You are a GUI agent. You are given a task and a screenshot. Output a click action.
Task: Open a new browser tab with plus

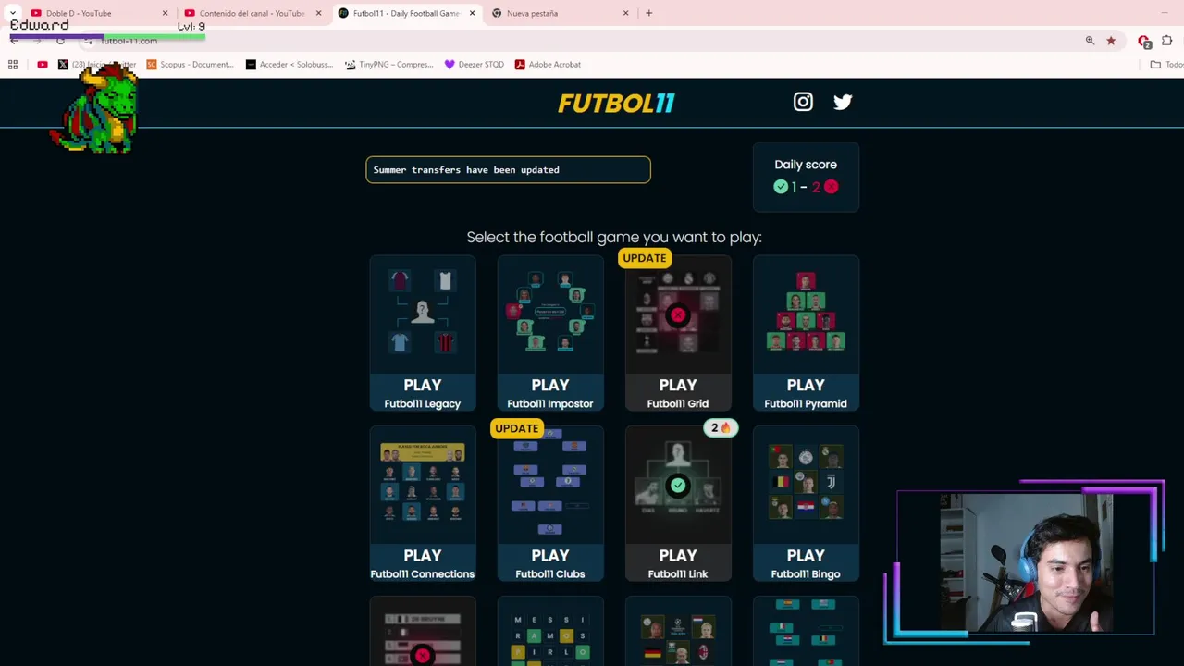coord(648,13)
